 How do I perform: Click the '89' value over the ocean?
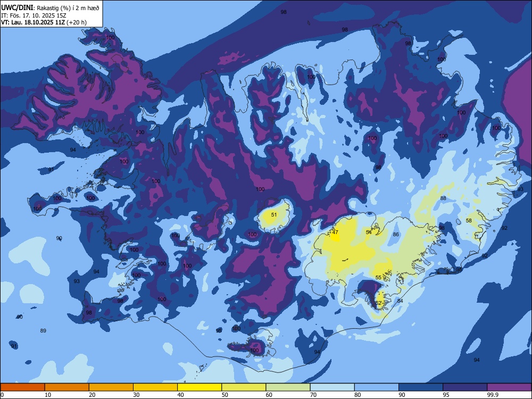pyautogui.click(x=43, y=331)
